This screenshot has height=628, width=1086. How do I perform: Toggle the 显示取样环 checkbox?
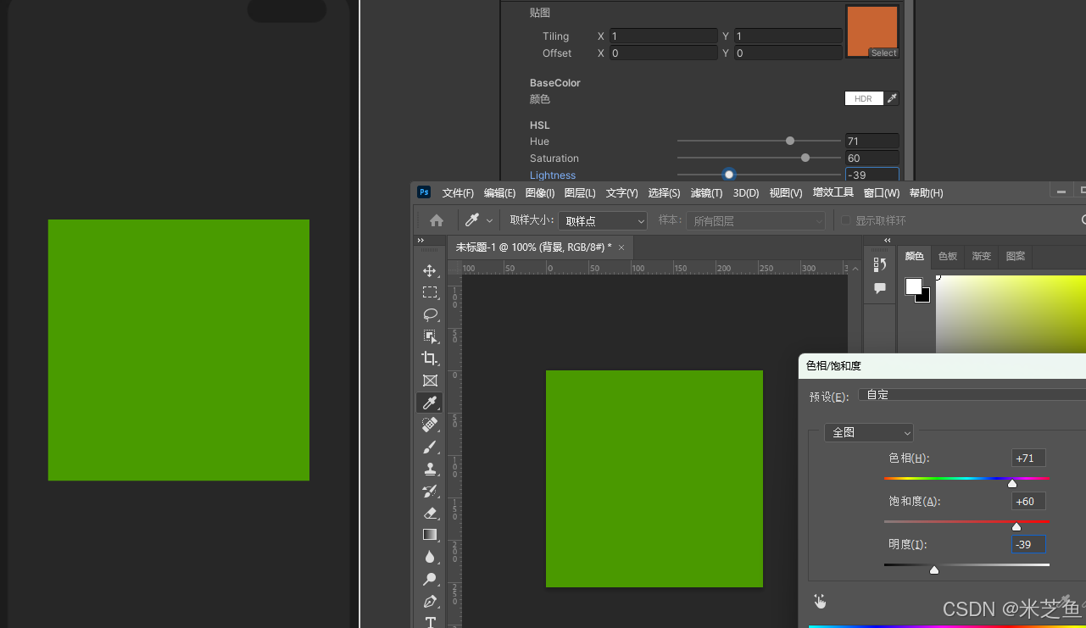[x=845, y=220]
